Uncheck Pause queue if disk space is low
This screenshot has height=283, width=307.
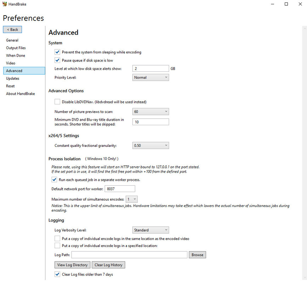coord(57,60)
